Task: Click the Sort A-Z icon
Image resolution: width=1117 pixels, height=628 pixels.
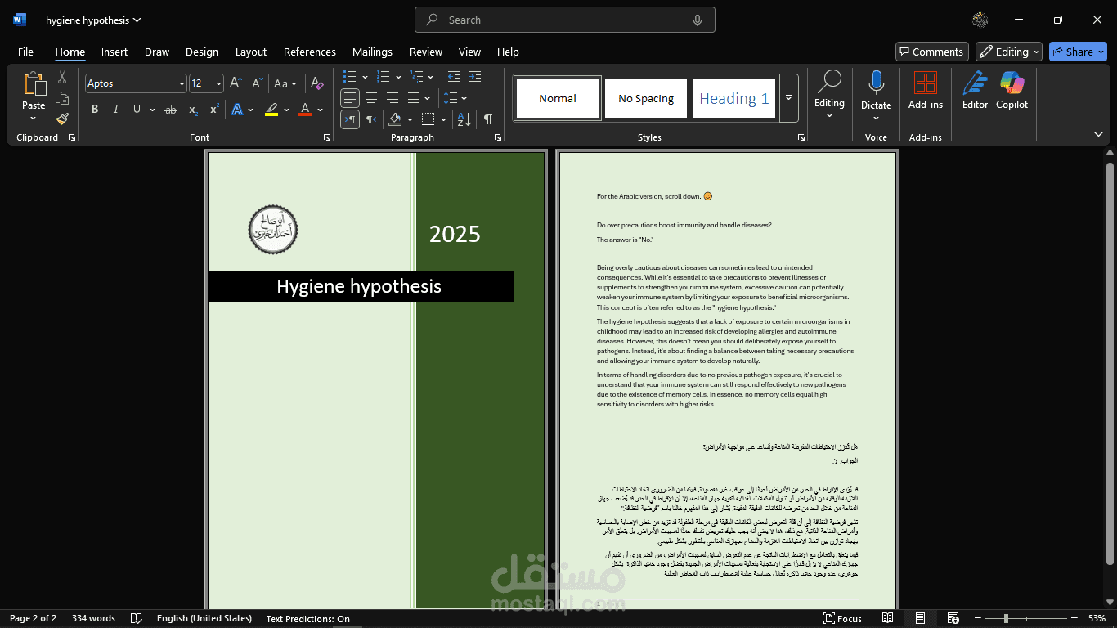Action: pos(464,119)
